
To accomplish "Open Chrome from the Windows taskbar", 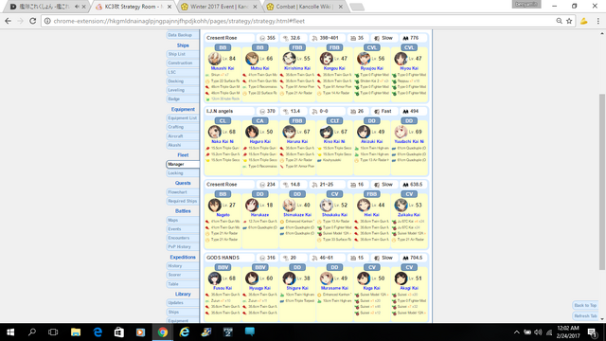I will pos(163,332).
